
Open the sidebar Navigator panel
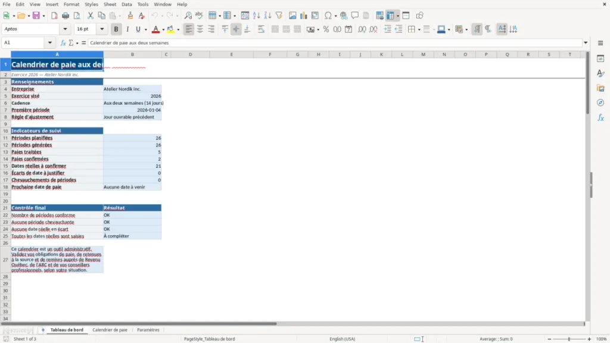click(x=600, y=102)
